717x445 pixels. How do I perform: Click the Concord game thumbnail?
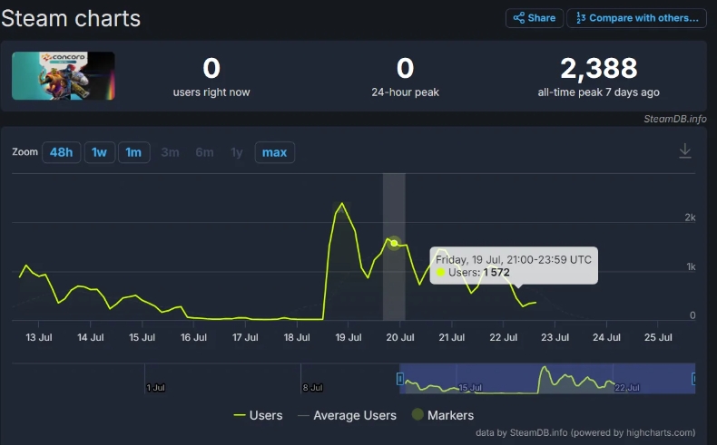click(x=63, y=76)
